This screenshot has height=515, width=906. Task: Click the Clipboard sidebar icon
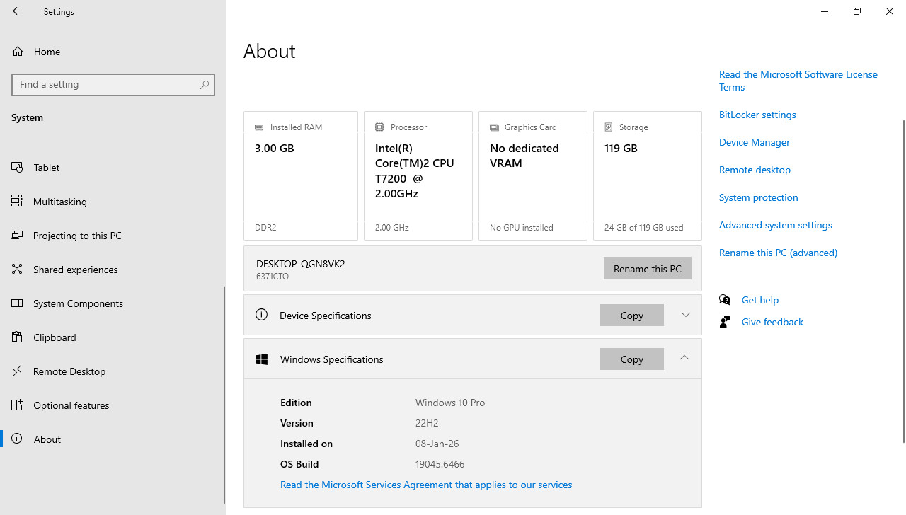pos(18,337)
